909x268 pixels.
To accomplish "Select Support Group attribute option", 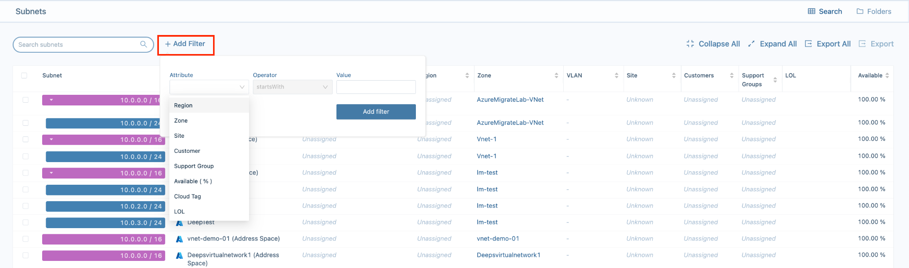I will (x=209, y=166).
